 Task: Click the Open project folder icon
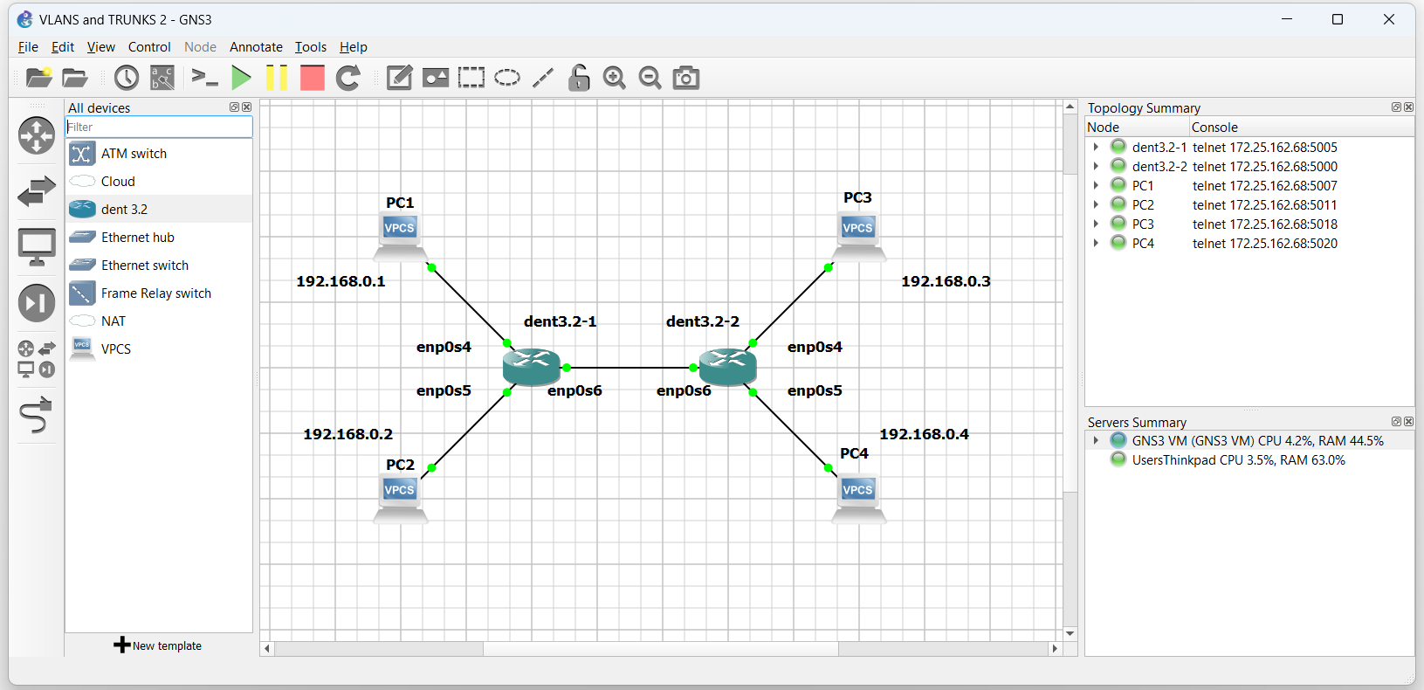[x=75, y=78]
